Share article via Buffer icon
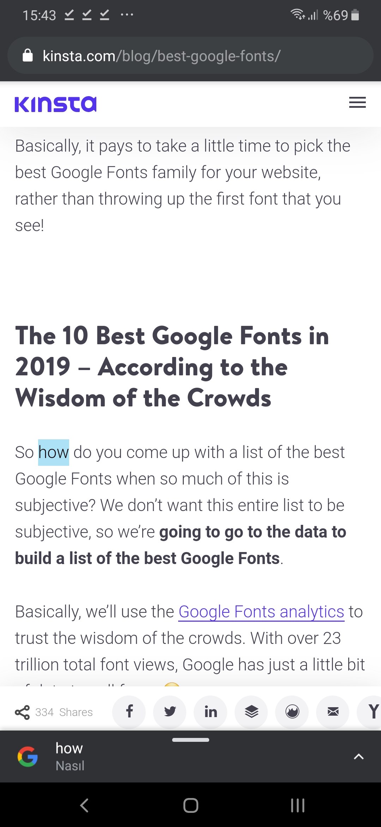Viewport: 381px width, 827px height. click(252, 712)
